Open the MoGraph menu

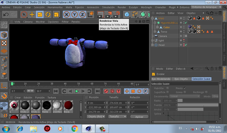(x=146, y=7)
